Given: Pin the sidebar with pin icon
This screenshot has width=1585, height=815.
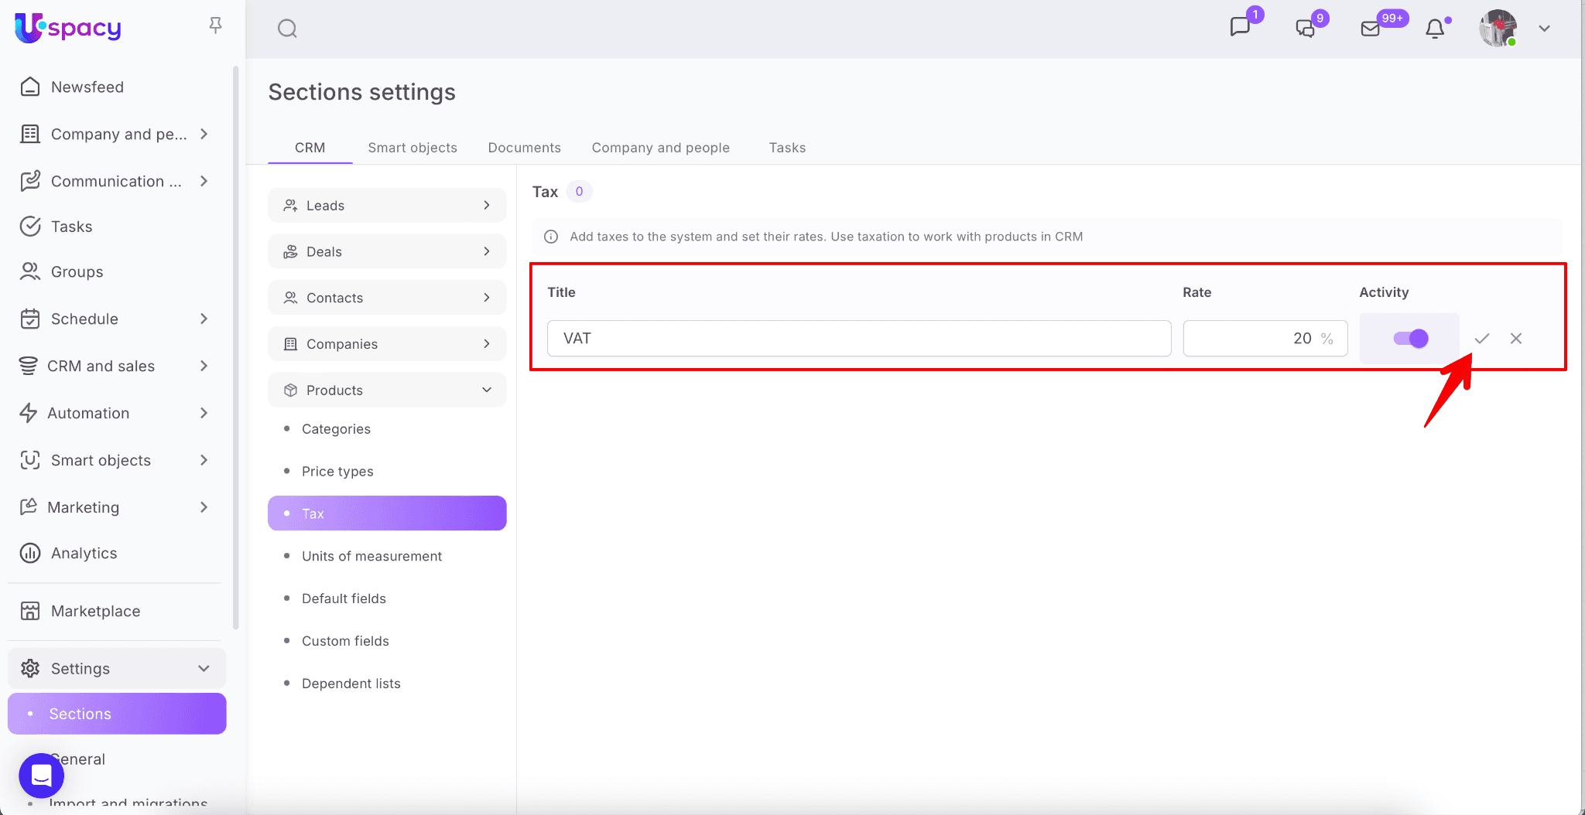Looking at the screenshot, I should (x=215, y=26).
